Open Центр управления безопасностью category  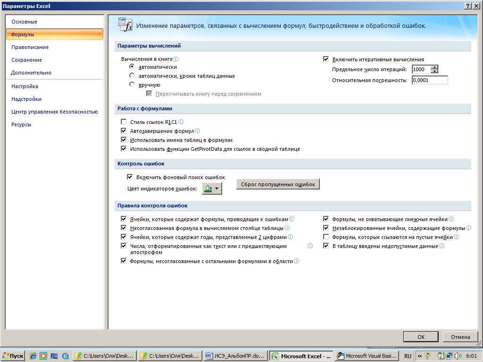point(55,112)
